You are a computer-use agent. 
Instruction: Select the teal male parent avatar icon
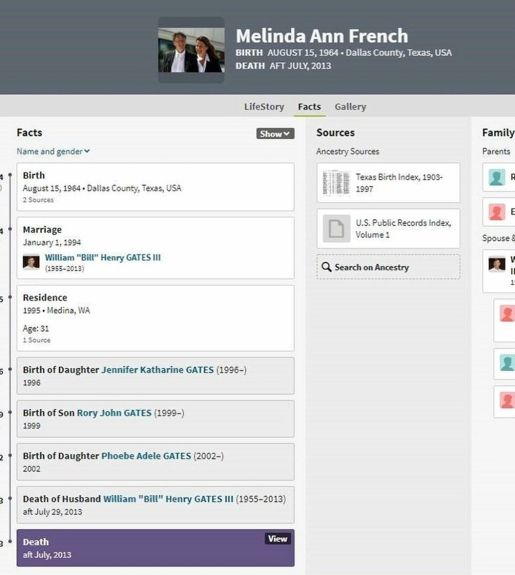(x=497, y=177)
